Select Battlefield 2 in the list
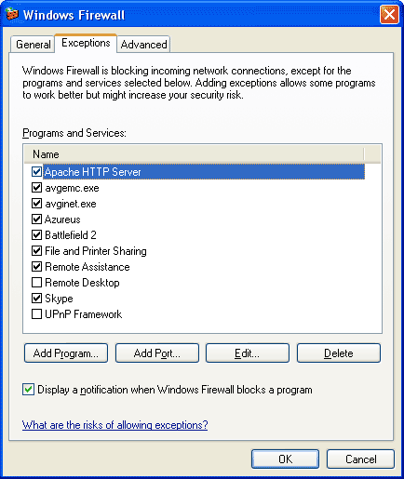The width and height of the screenshot is (404, 479). (71, 235)
